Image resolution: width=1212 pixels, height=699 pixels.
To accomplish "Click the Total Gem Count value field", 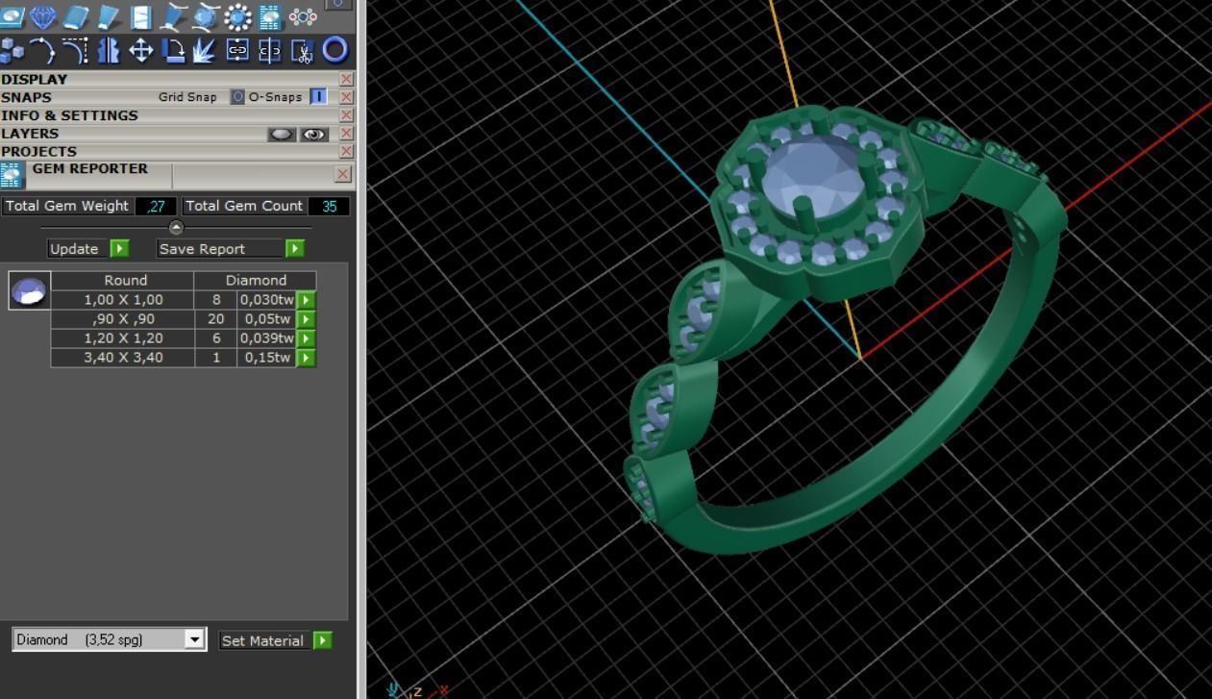I will (x=330, y=206).
